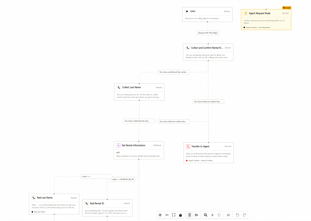Viewport: 311px width, 221px height.
Task: Select the Intro node title
Action: (x=193, y=11)
